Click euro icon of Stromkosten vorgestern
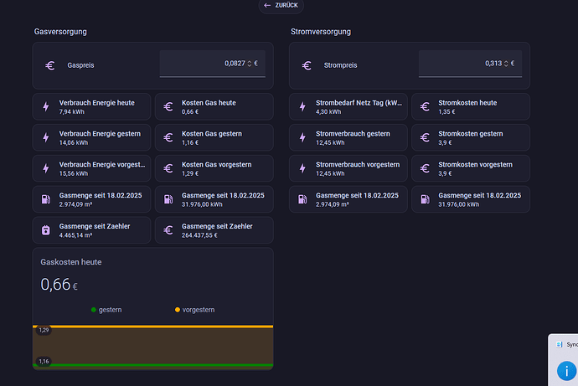This screenshot has width=578, height=386. pos(425,168)
